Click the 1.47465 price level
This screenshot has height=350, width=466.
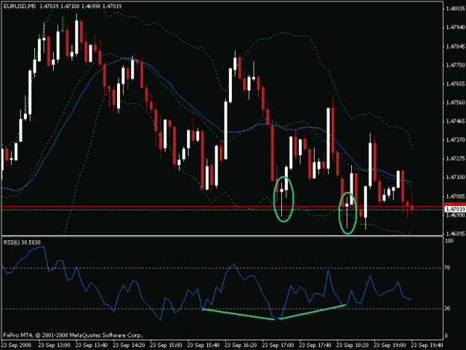pyautogui.click(x=456, y=122)
